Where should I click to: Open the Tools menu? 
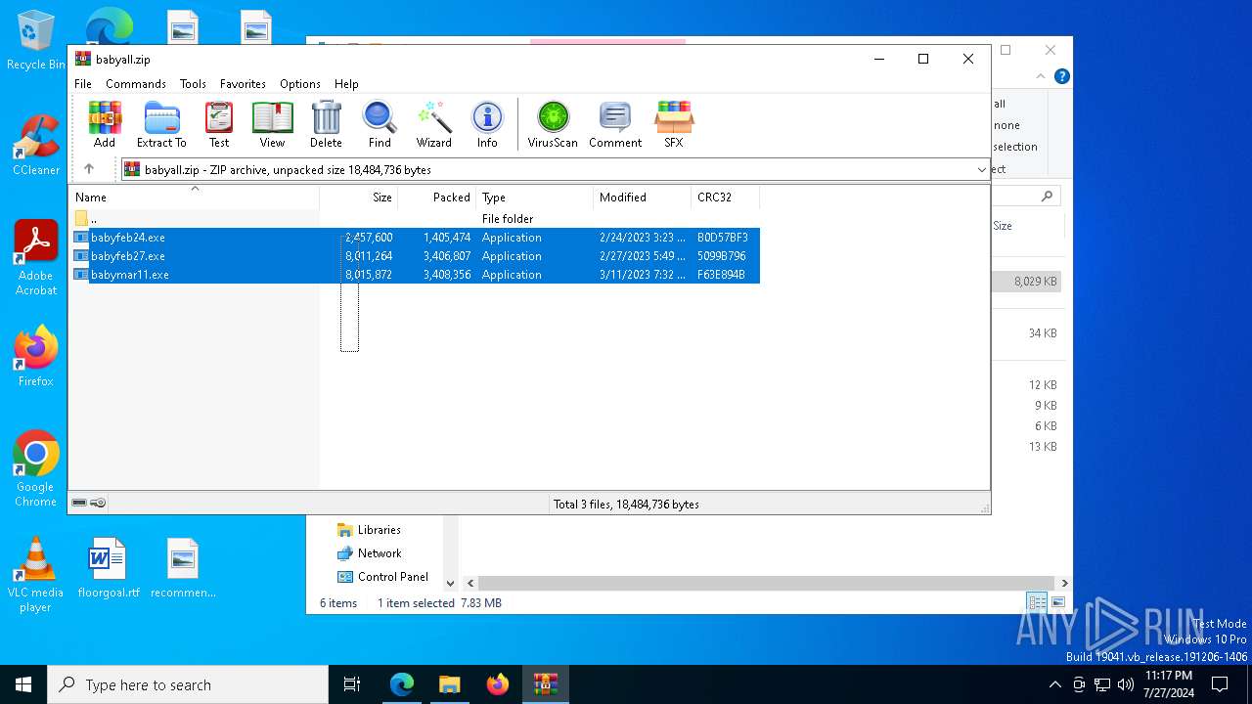(193, 84)
